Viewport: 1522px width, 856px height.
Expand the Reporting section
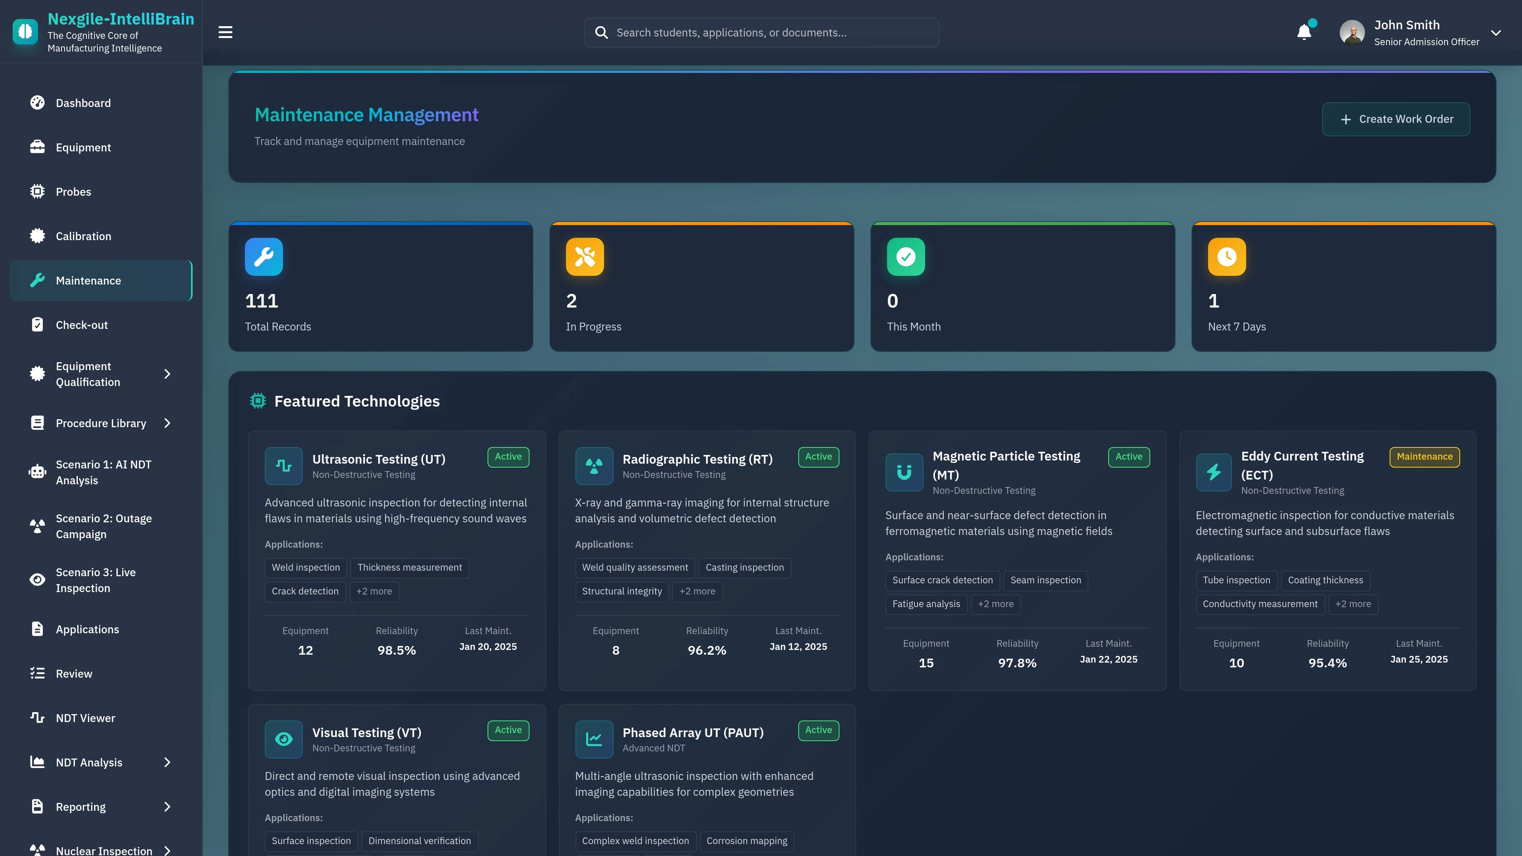click(167, 806)
